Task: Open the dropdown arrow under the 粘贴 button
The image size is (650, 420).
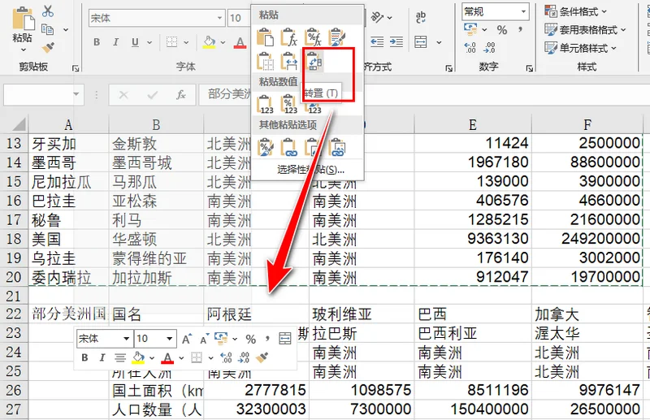Action: 24,50
